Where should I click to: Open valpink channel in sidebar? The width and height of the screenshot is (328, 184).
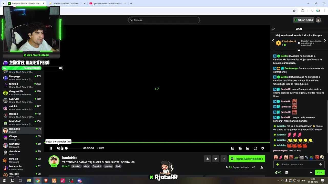point(22,108)
